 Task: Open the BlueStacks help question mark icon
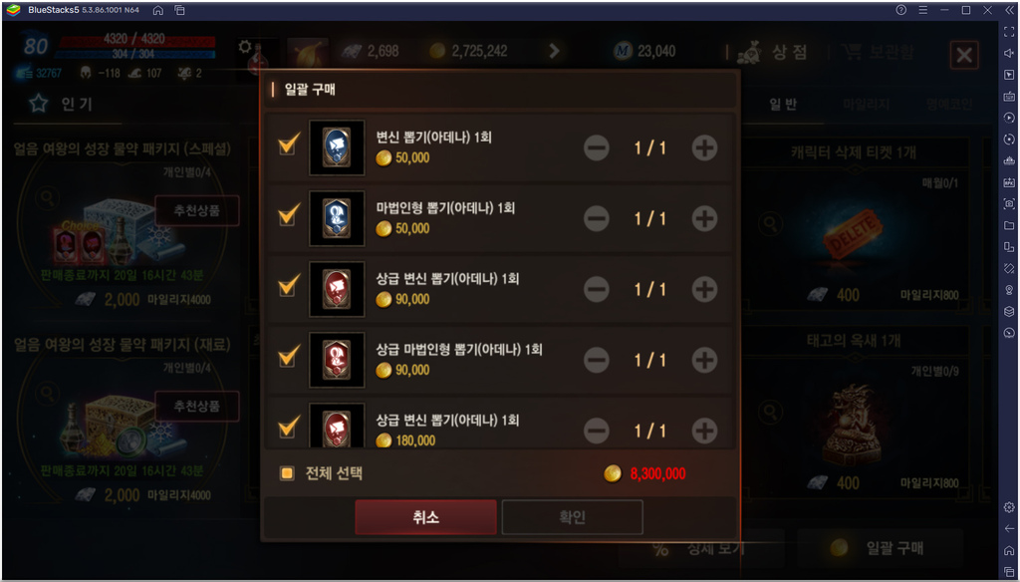click(900, 10)
